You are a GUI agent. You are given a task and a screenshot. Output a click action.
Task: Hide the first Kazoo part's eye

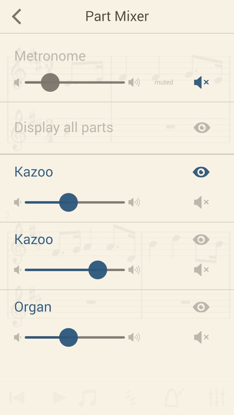(x=201, y=172)
